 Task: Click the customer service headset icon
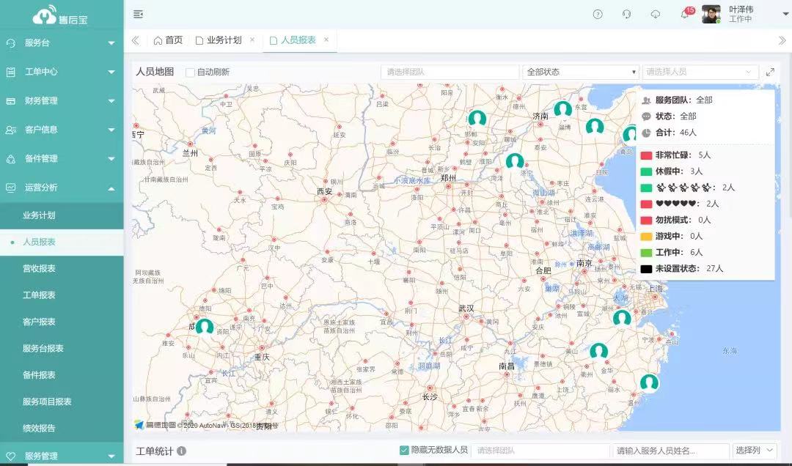(626, 15)
